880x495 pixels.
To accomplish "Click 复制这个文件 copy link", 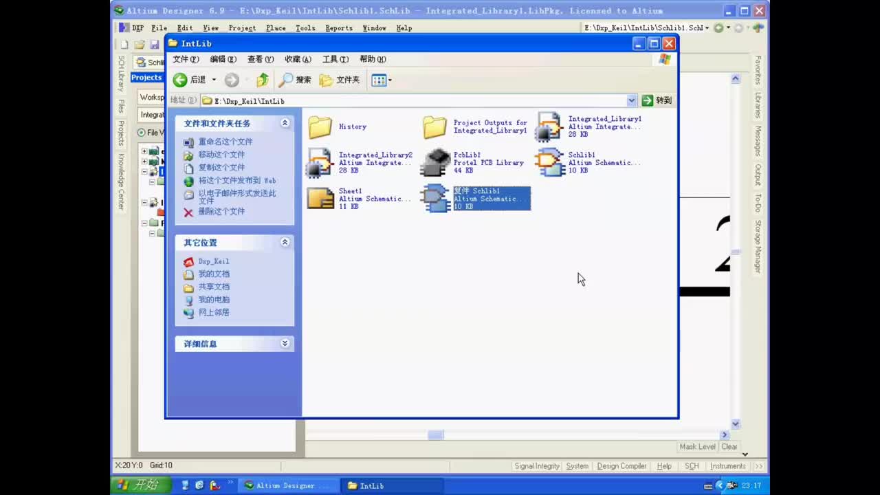I will 221,167.
